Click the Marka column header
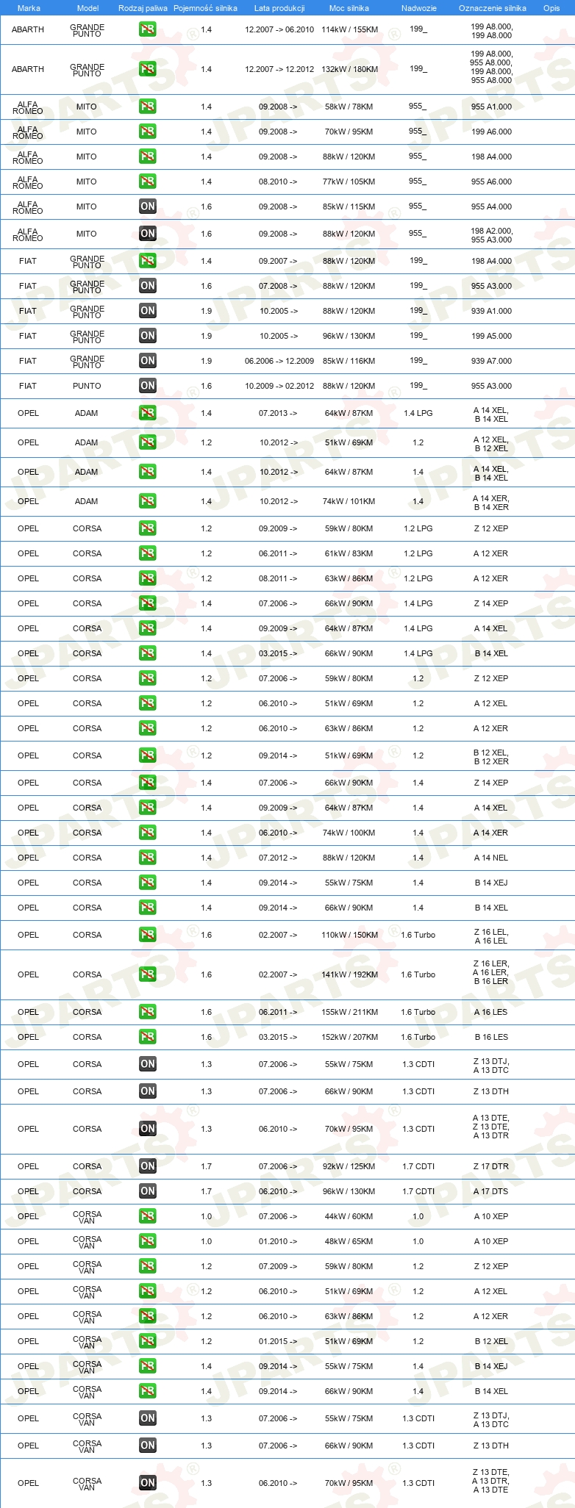The height and width of the screenshot is (1508, 575). pos(29,8)
